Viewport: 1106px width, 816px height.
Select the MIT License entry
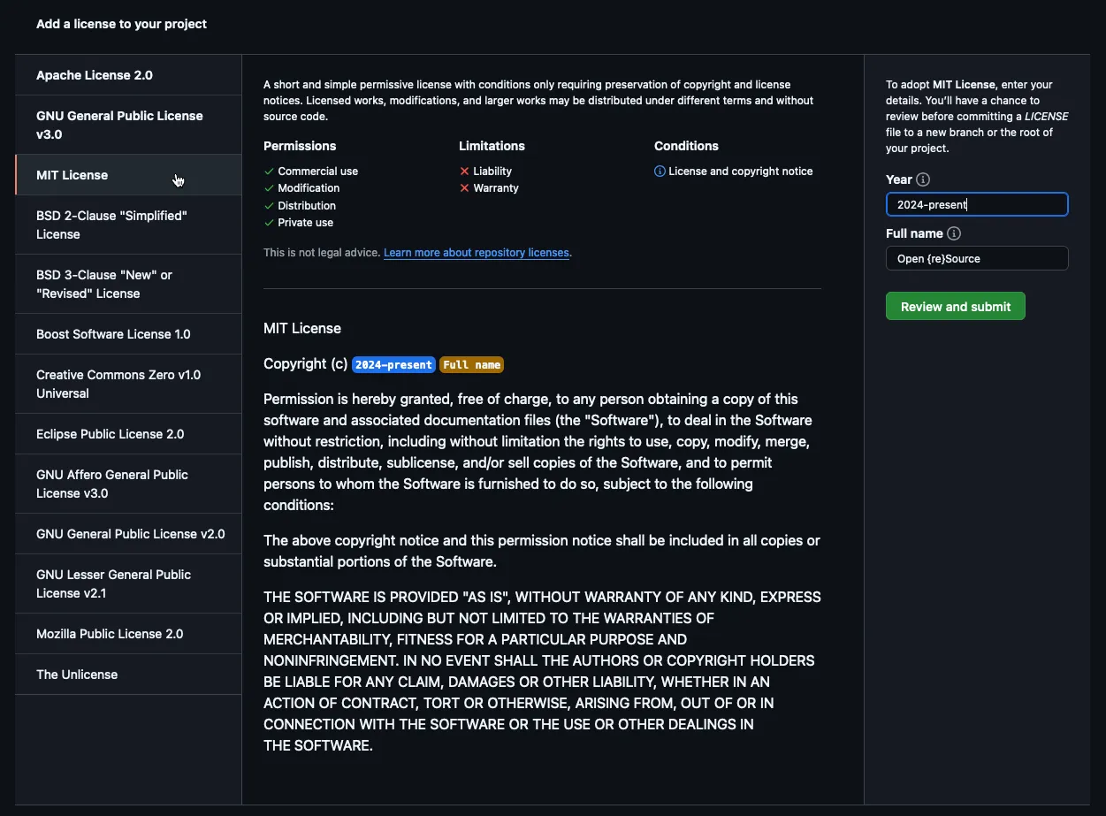point(72,175)
